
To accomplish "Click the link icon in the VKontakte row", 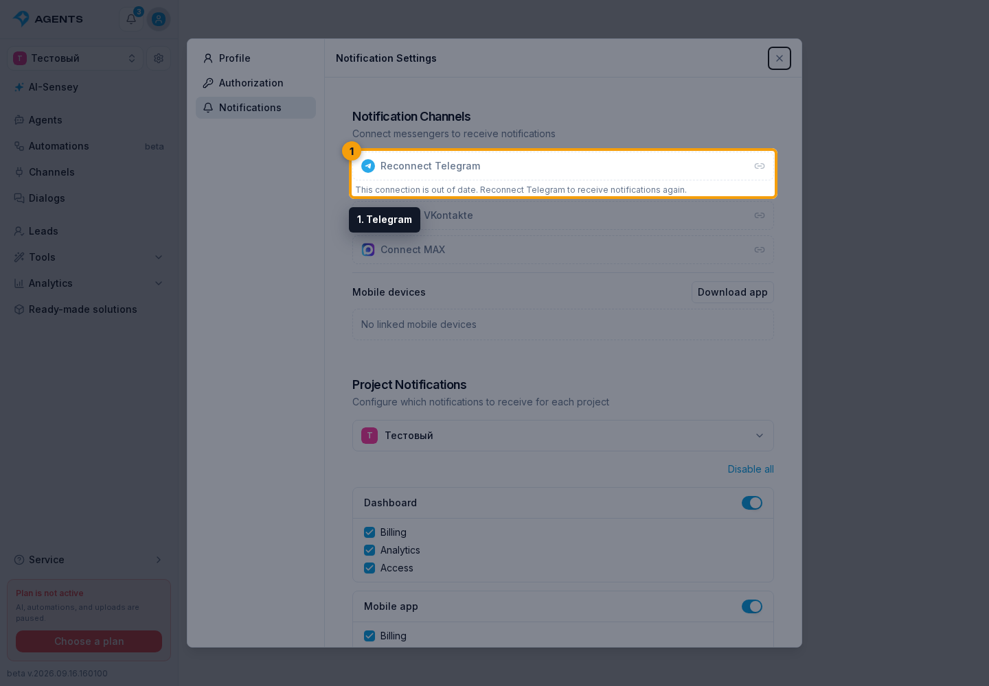I will coord(760,215).
